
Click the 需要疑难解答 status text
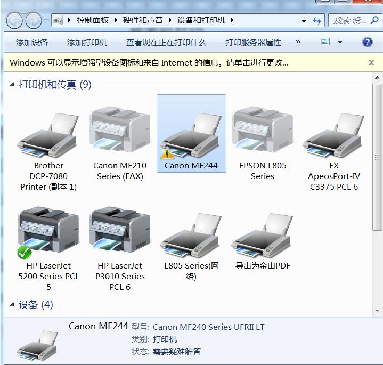(177, 351)
